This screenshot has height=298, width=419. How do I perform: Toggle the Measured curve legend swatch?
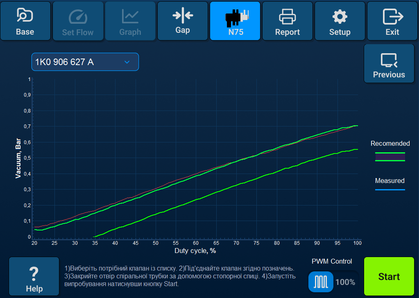[390, 189]
